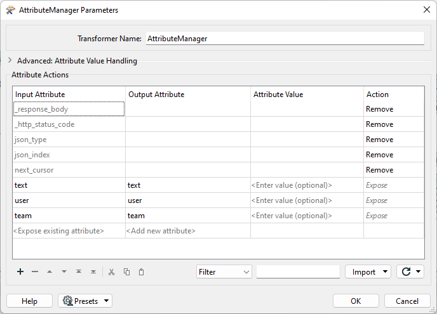Select the _http_status_code input attribute
Screen dimensions: 437x314
point(69,124)
